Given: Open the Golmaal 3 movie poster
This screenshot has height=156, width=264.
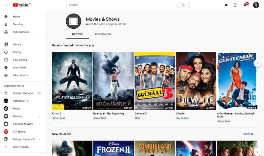Looking at the screenshot, I should click(154, 81).
